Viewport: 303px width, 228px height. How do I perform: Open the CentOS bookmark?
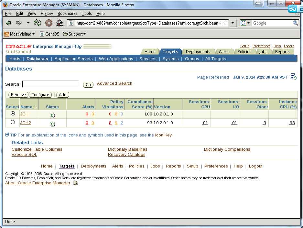coord(50,34)
